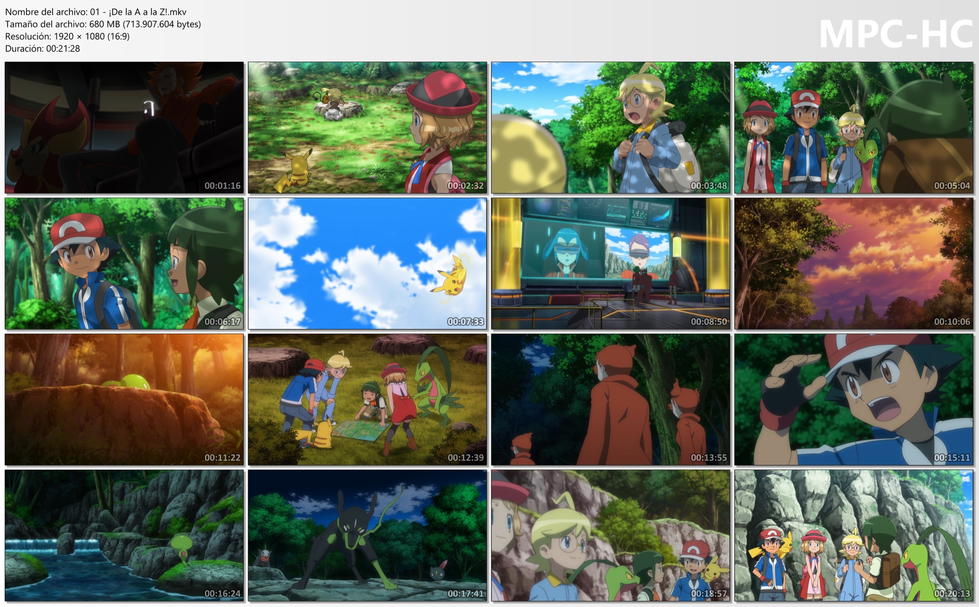This screenshot has height=607, width=979.
Task: Select the thumbnail timestamped 00:05:04
Action: pos(854,128)
